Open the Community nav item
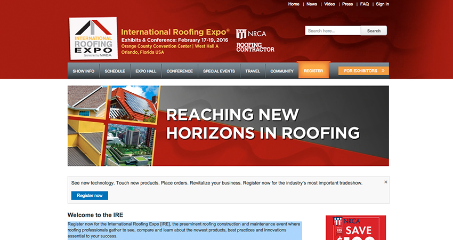This screenshot has height=240, width=453. pos(282,71)
